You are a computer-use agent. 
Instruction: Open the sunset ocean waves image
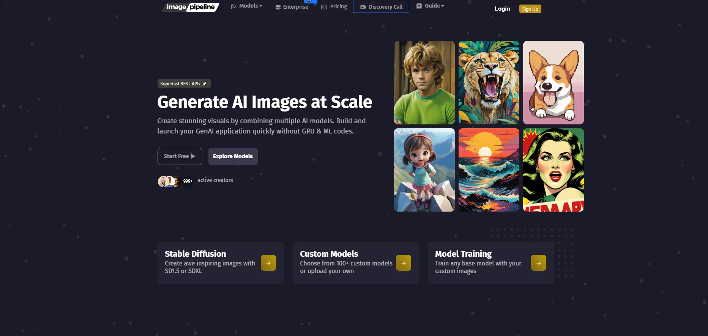tap(489, 170)
